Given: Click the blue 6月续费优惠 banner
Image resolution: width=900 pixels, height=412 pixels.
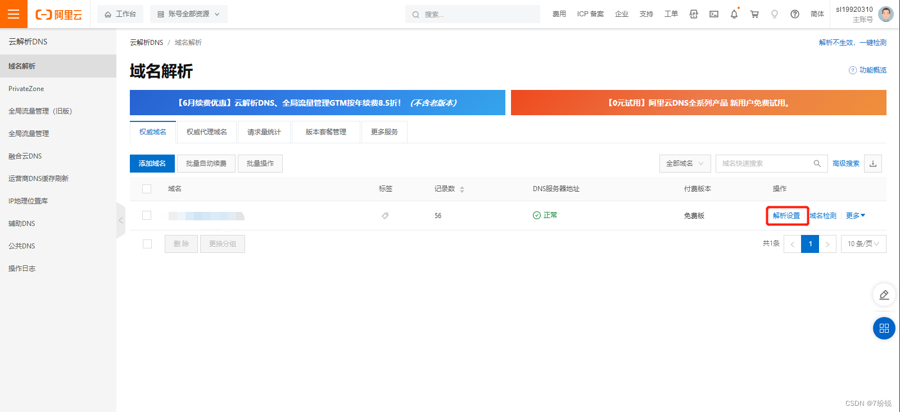Looking at the screenshot, I should point(318,103).
